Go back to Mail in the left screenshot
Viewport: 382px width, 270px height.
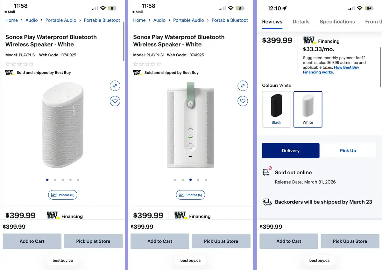pyautogui.click(x=10, y=12)
